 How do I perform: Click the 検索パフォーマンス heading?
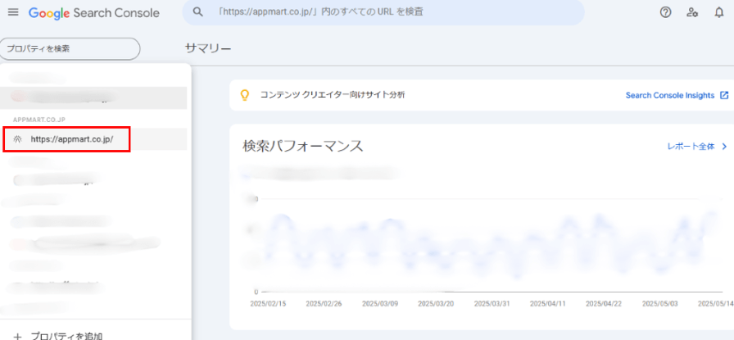coord(302,146)
